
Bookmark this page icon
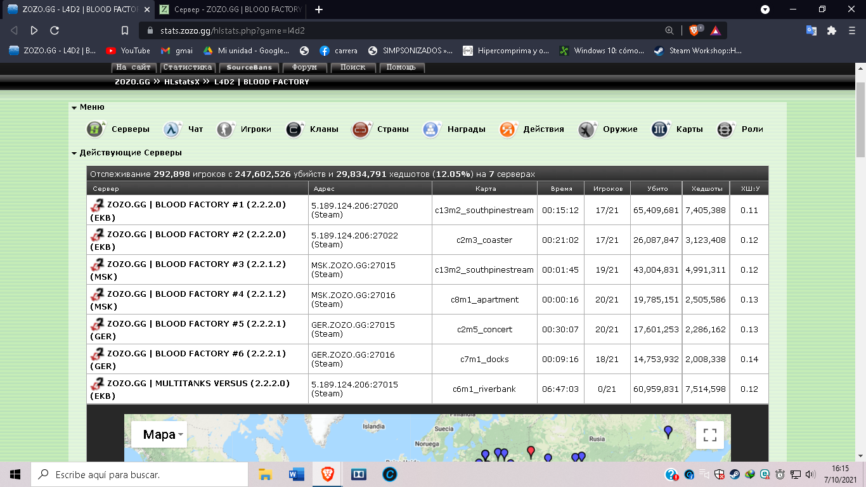pyautogui.click(x=125, y=30)
